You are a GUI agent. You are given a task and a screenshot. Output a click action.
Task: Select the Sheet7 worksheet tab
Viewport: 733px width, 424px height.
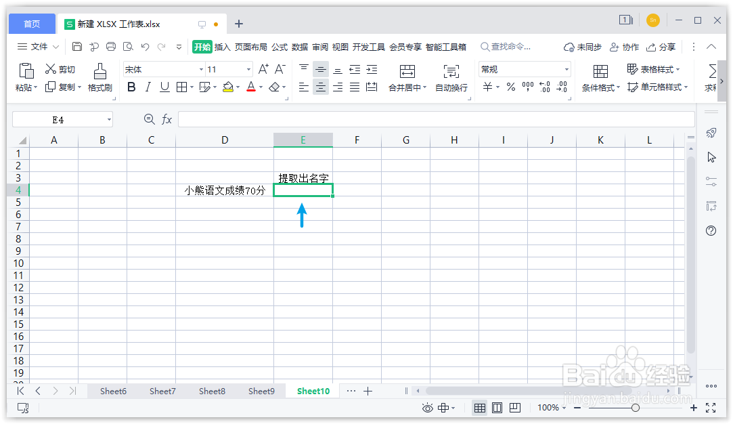pos(162,391)
